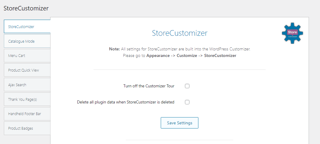Select the Product Badges tab

[x=21, y=128]
